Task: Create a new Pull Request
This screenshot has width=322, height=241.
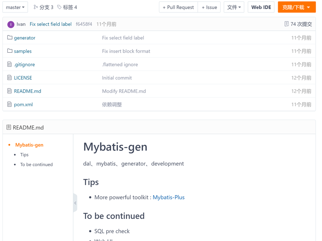Action: coord(178,7)
